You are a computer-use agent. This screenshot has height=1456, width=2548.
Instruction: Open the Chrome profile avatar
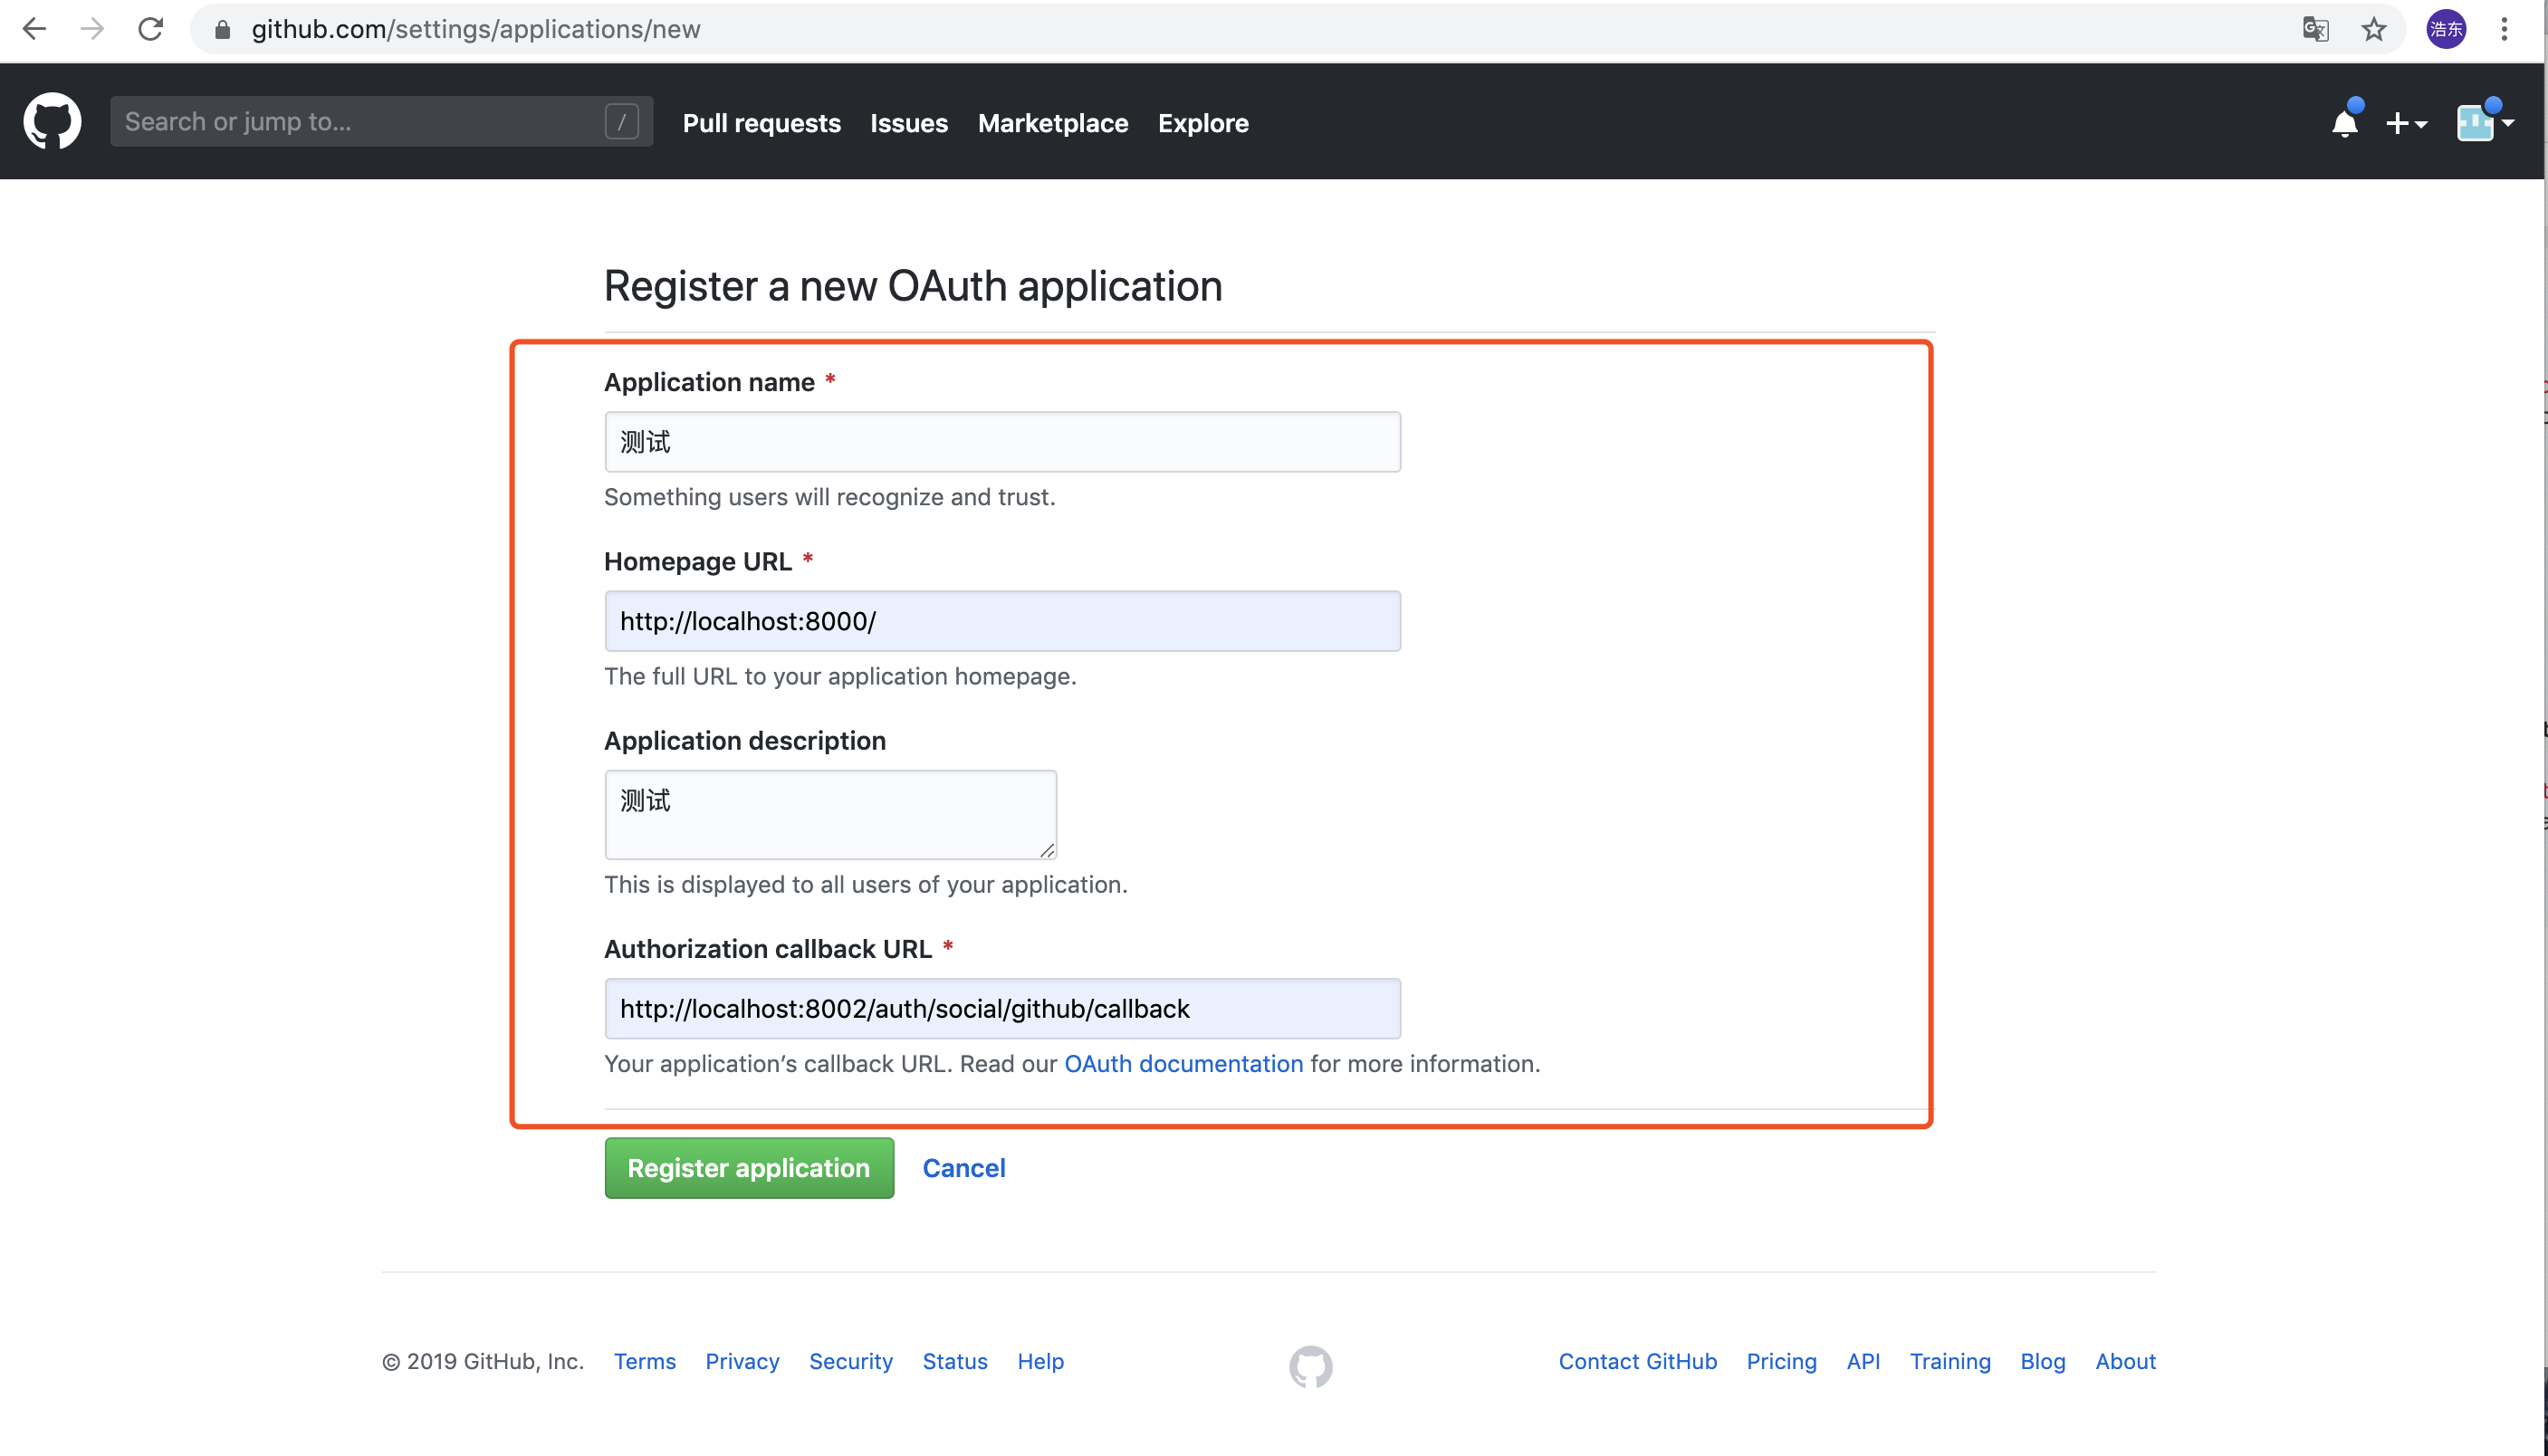2446,29
